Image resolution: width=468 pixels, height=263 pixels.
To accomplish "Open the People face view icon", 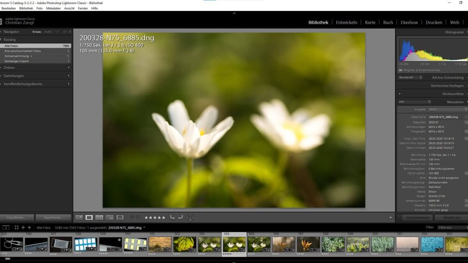I will (x=120, y=217).
